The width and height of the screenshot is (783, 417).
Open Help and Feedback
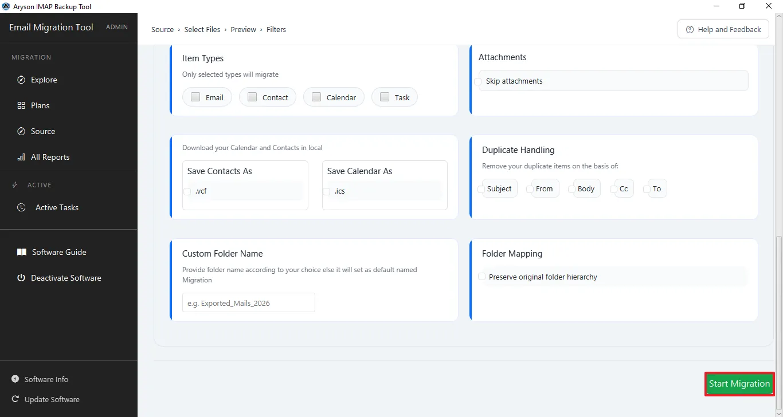tap(723, 29)
